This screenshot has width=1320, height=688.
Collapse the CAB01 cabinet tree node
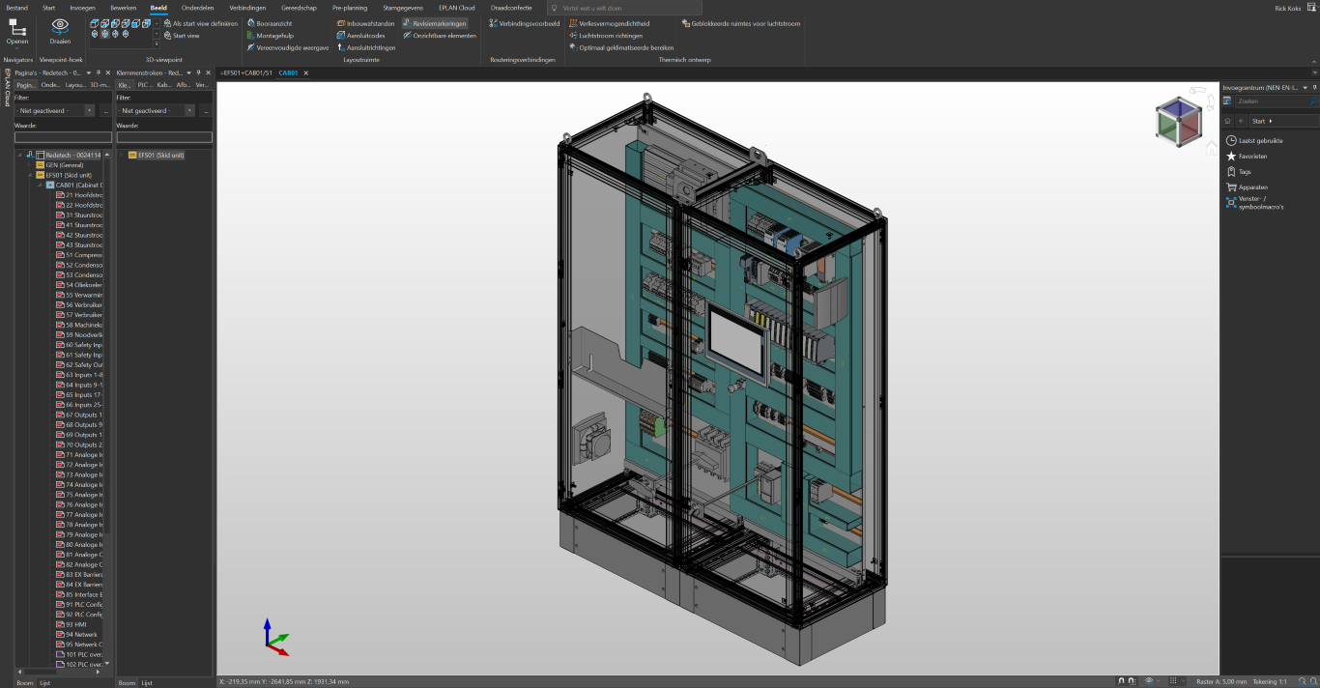pyautogui.click(x=41, y=185)
